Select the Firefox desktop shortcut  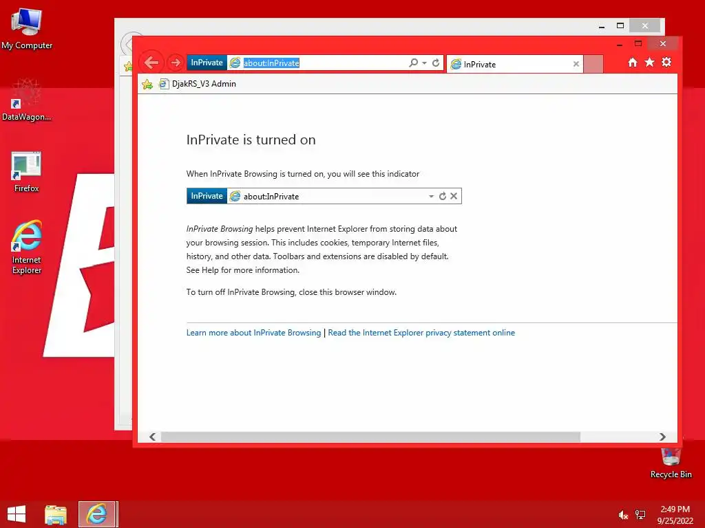point(27,172)
